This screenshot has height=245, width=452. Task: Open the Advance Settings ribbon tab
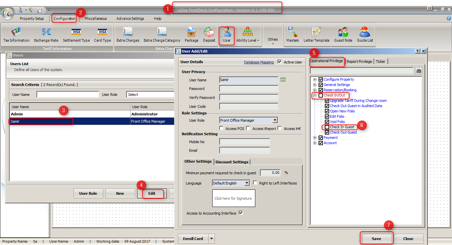point(130,19)
